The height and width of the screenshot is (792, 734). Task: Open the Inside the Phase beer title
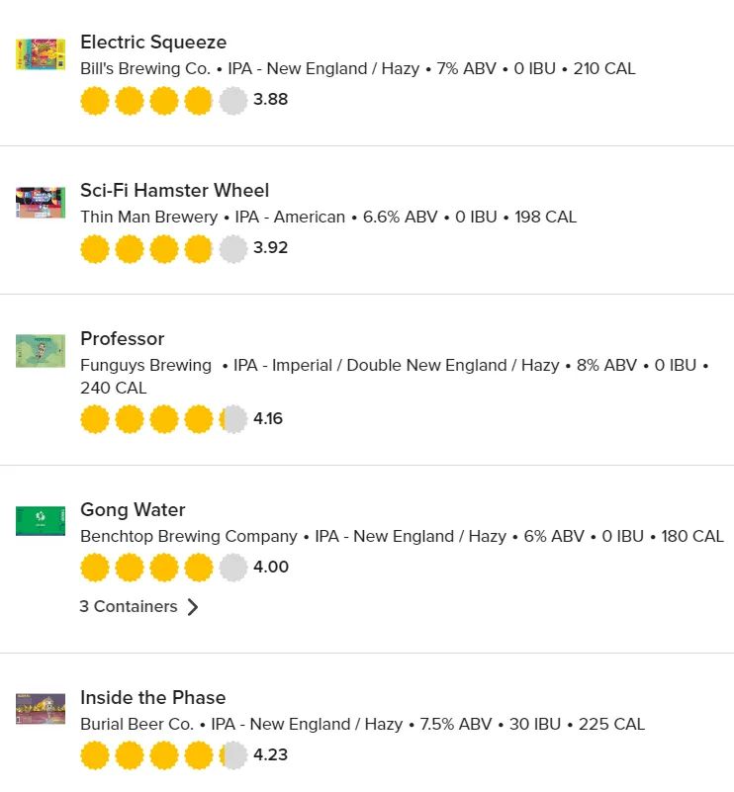152,698
